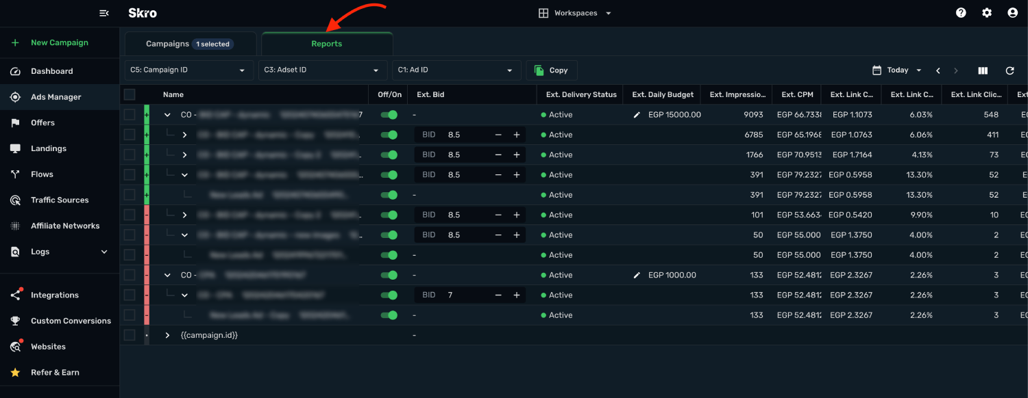Decrease bid on row with 1766 impressions

(x=498, y=155)
